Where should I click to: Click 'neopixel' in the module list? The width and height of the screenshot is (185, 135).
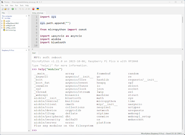[x=103, y=107]
